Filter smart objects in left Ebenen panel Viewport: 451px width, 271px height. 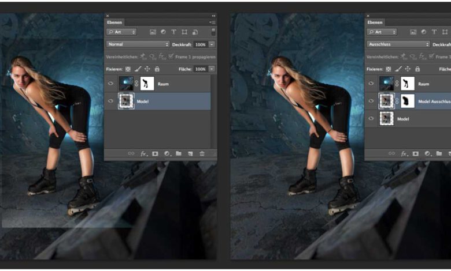point(195,32)
